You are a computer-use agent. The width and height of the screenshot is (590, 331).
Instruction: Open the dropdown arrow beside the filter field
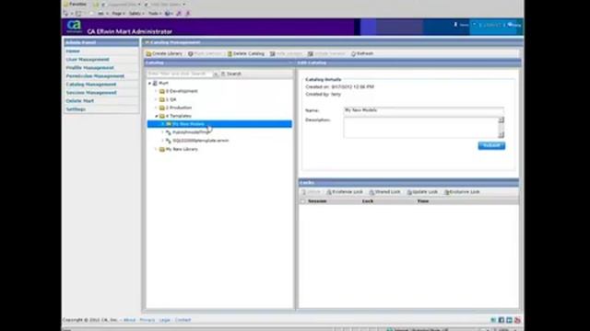[x=216, y=74]
